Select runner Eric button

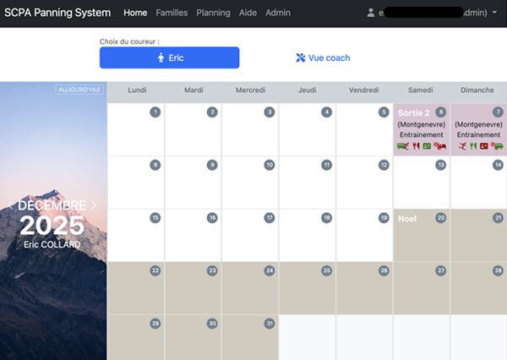click(169, 57)
